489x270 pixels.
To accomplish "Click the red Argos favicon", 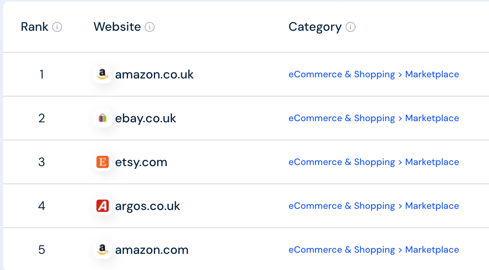I will click(x=103, y=206).
